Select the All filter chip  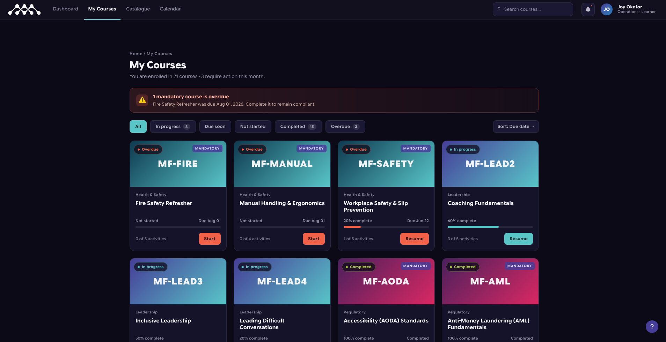(138, 127)
